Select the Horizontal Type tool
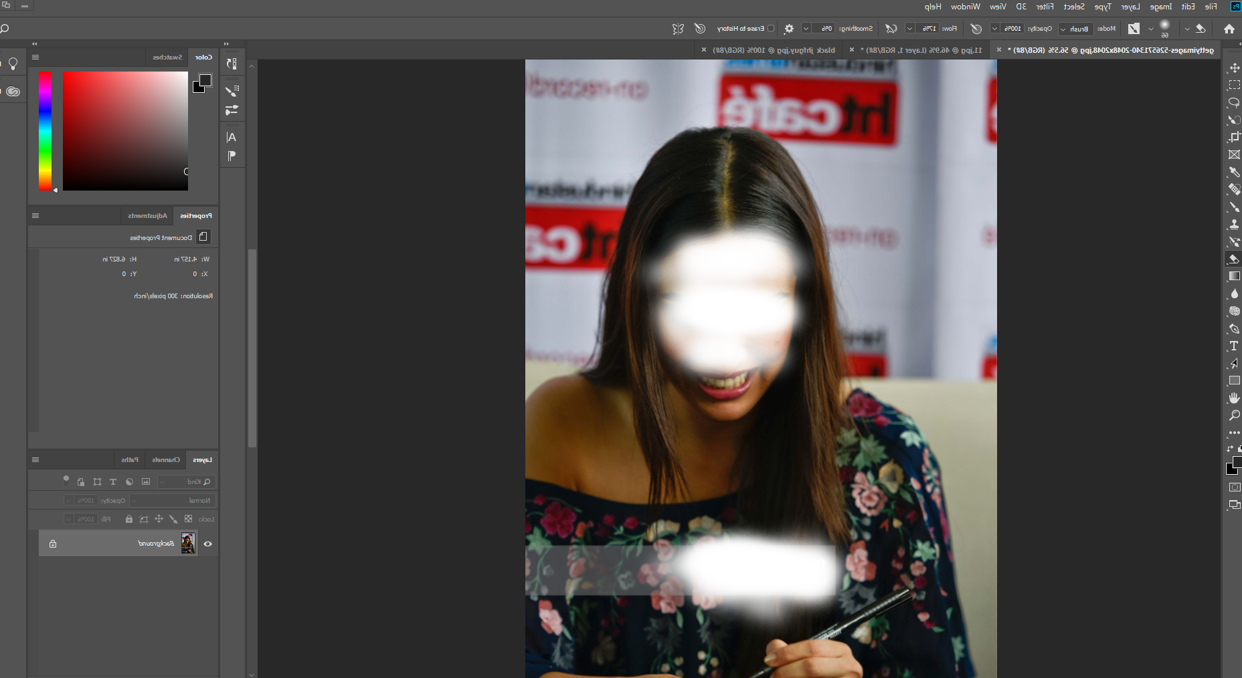This screenshot has height=678, width=1242. tap(1234, 346)
